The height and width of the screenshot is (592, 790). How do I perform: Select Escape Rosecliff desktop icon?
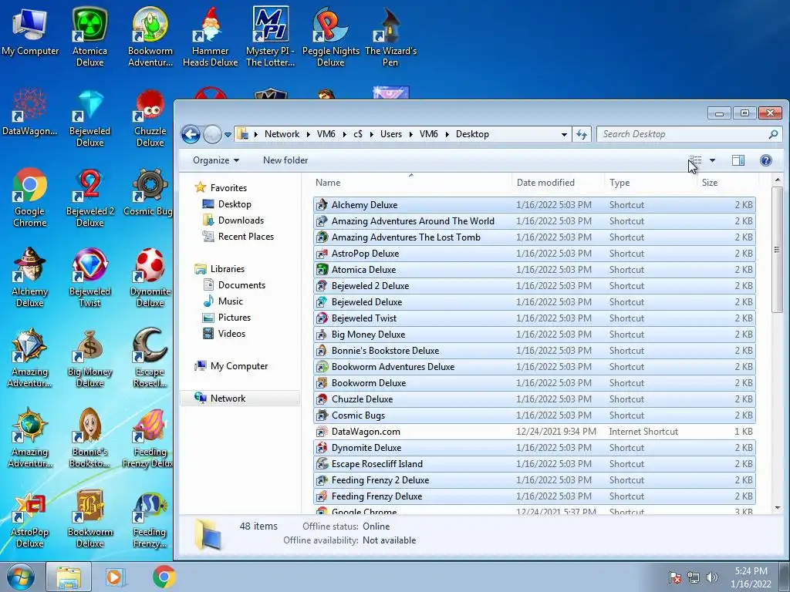pyautogui.click(x=150, y=358)
